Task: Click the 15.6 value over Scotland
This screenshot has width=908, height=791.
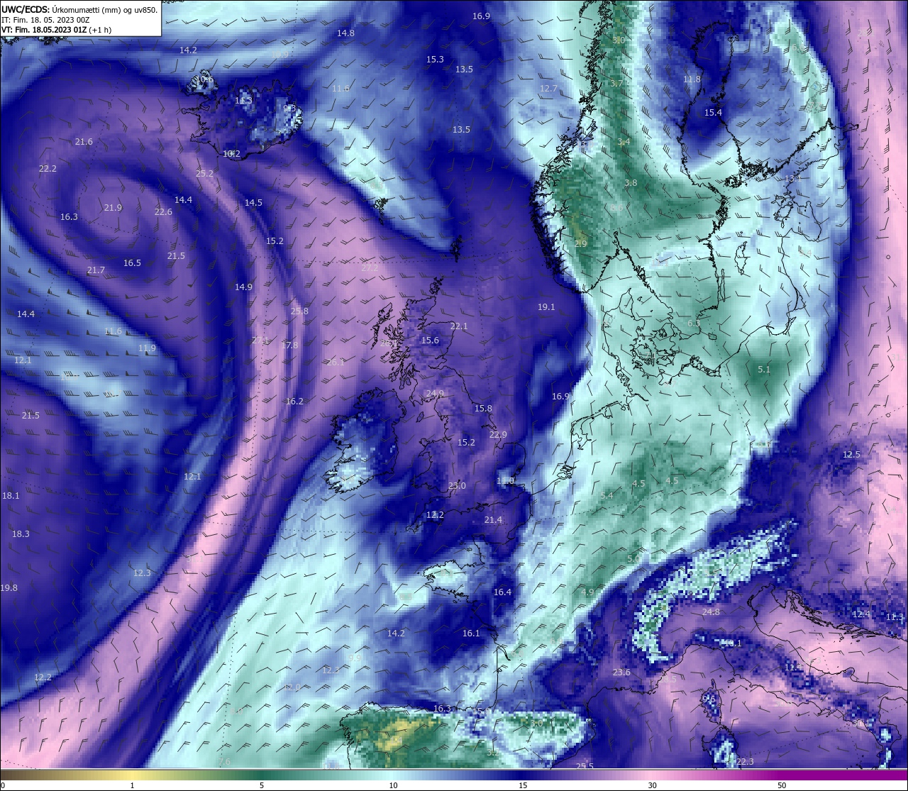Action: tap(430, 341)
